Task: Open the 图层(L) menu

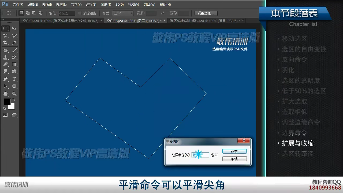Action: point(61,5)
